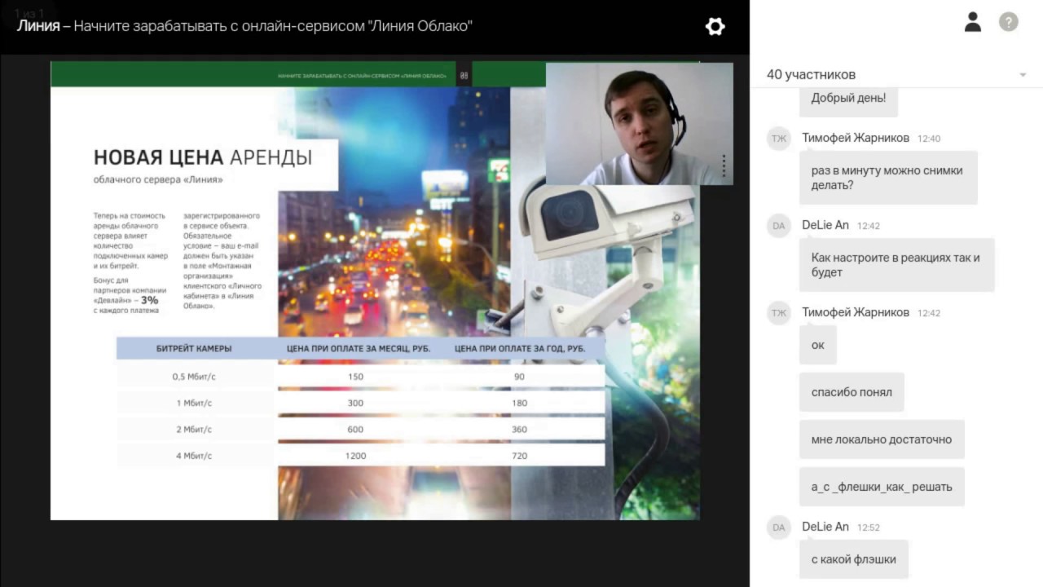Click the ТЖ avatar at 12:42
This screenshot has width=1043, height=587.
click(x=779, y=313)
